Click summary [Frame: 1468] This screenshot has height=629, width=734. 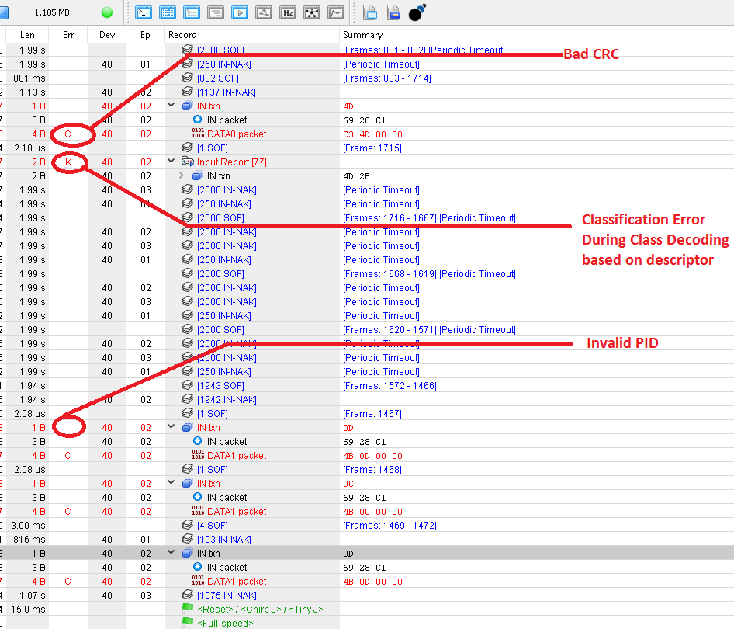[372, 469]
